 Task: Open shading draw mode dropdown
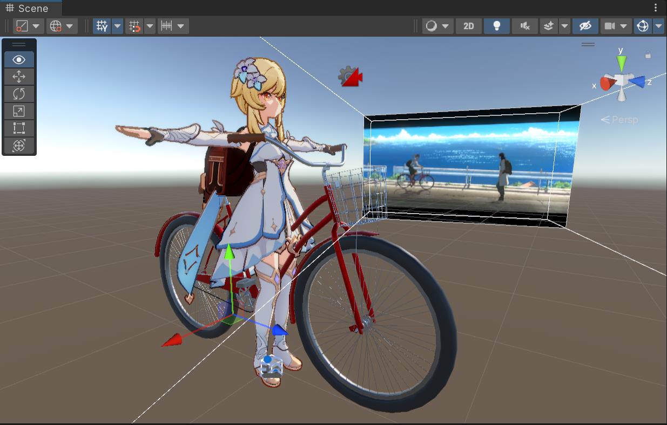pos(437,26)
